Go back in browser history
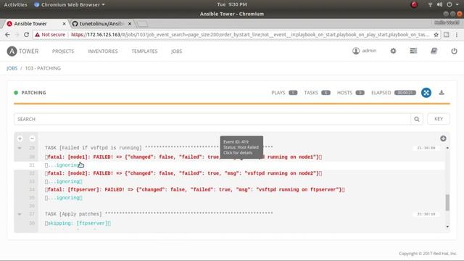Viewport: 464px width, 261px height. [x=7, y=35]
